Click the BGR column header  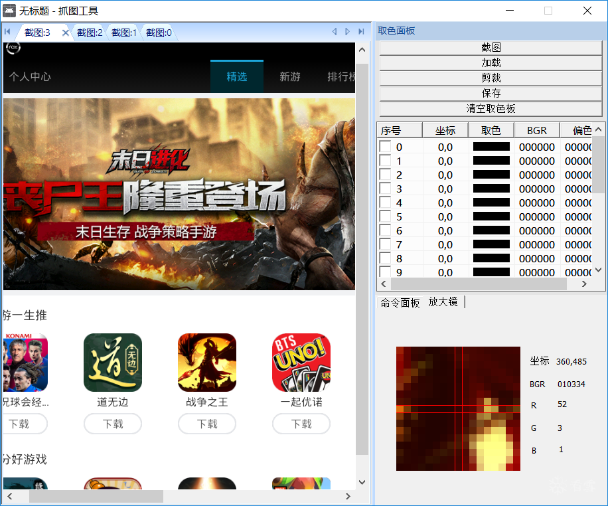point(537,130)
